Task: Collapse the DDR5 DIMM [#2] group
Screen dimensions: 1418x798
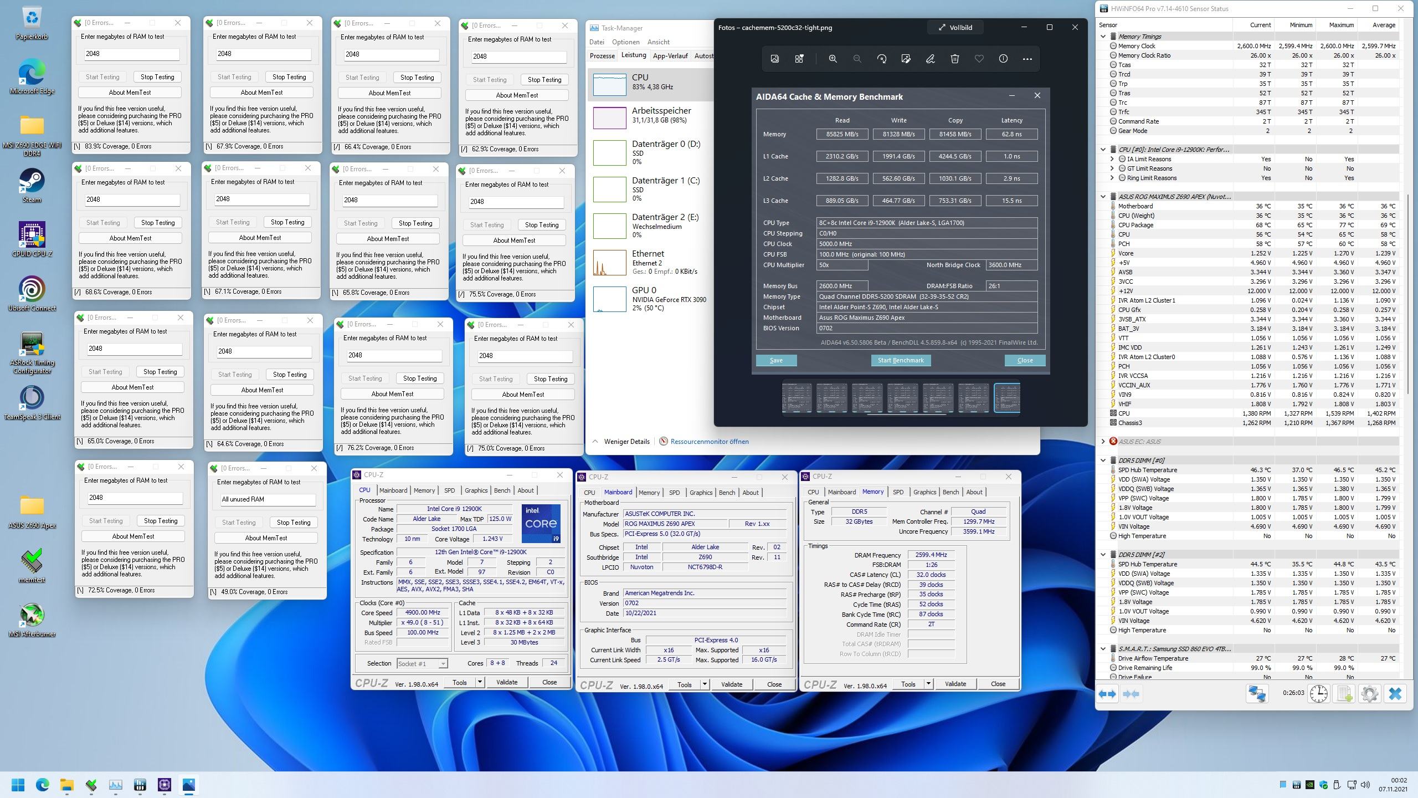Action: point(1103,555)
